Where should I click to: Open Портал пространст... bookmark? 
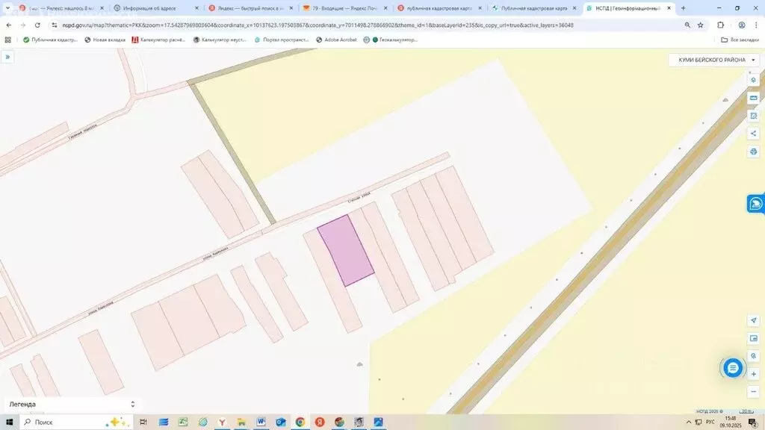(282, 40)
